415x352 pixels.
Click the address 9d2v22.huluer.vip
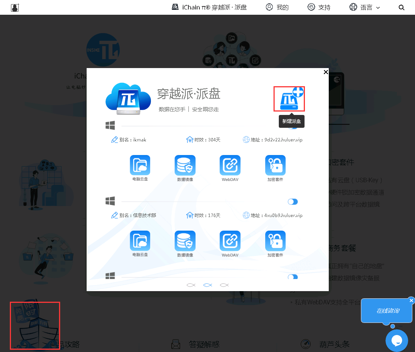coord(283,140)
